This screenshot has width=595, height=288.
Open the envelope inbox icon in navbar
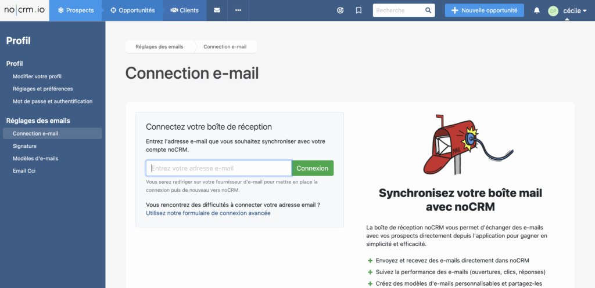click(217, 10)
